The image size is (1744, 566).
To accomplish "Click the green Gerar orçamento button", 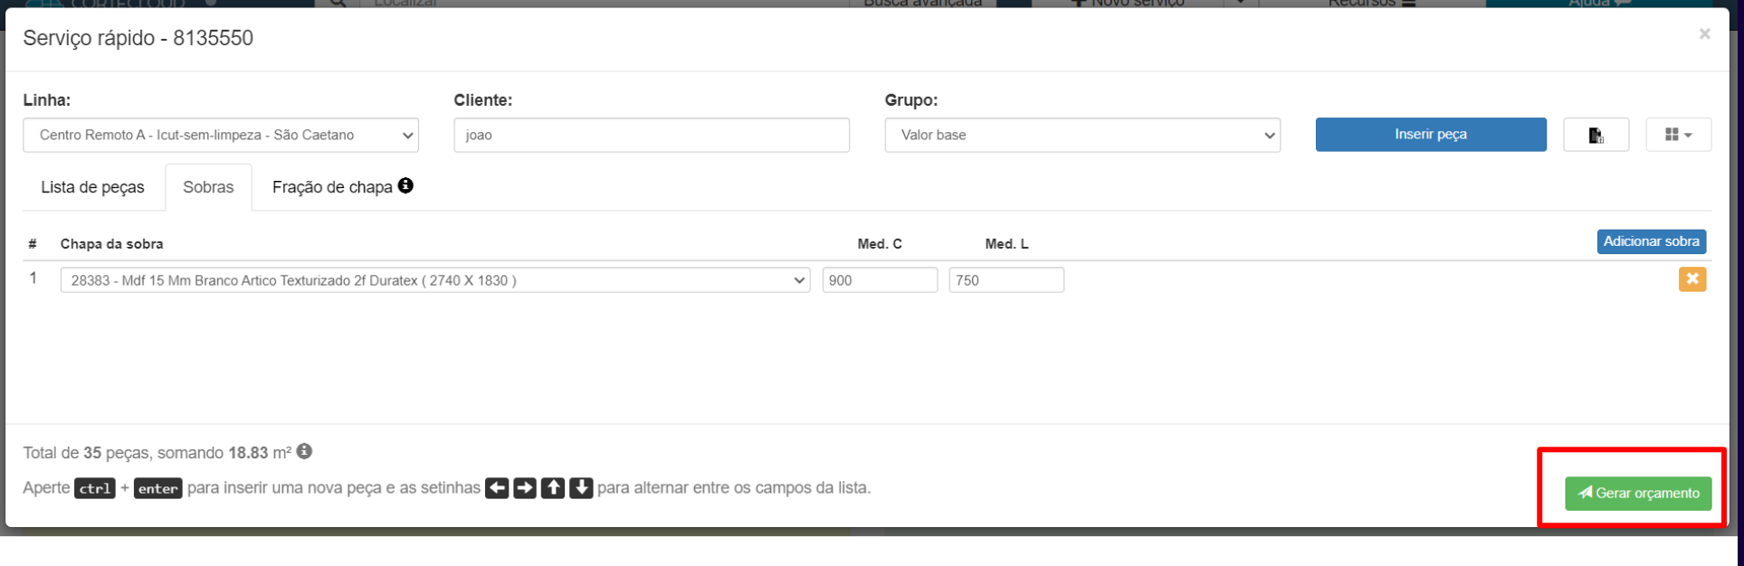I will click(x=1638, y=494).
